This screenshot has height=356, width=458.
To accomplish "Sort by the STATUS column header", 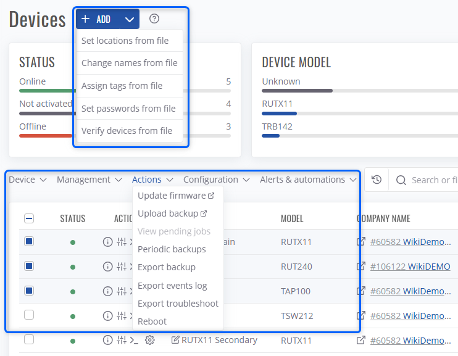I will click(x=72, y=218).
